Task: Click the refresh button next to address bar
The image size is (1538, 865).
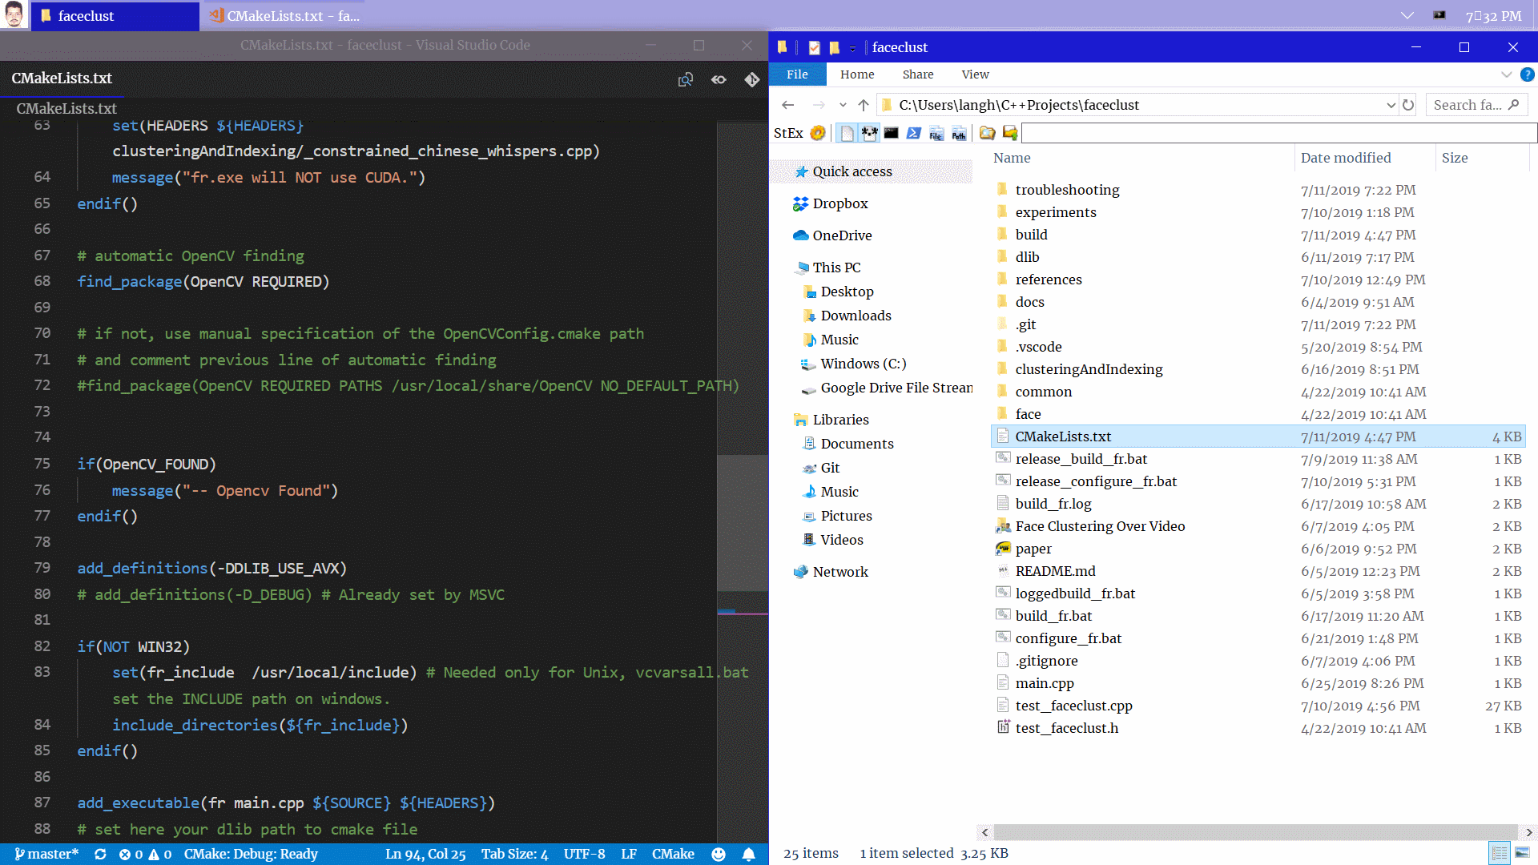Action: (1408, 105)
